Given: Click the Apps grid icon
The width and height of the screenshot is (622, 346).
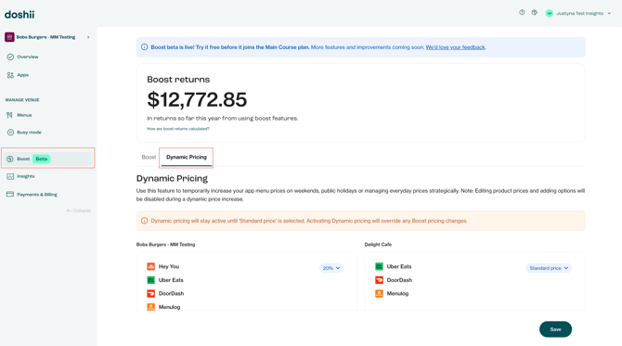Looking at the screenshot, I should (10, 75).
